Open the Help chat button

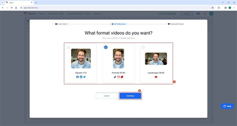[x=227, y=106]
